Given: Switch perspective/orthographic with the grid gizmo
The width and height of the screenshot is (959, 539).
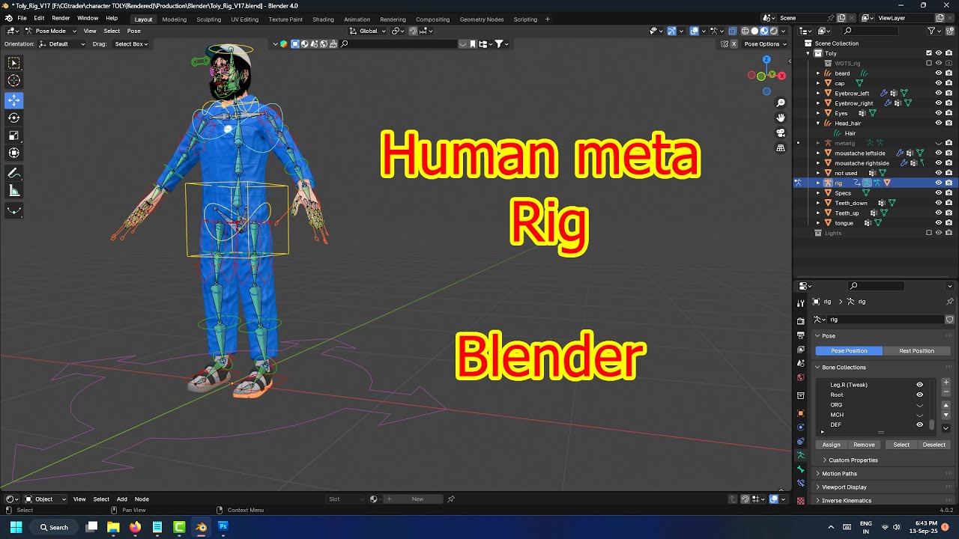Looking at the screenshot, I should point(781,148).
